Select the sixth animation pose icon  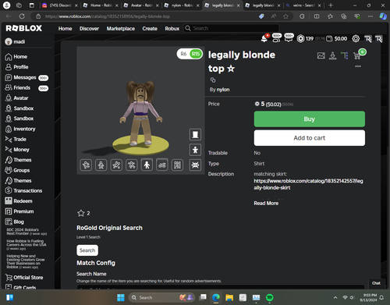pos(162,165)
